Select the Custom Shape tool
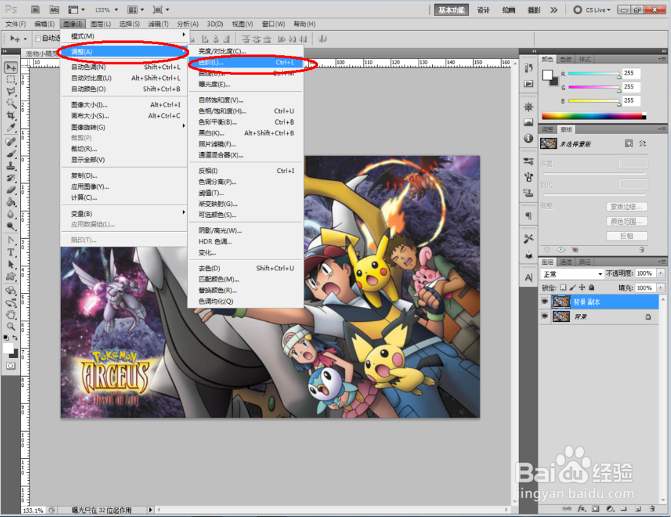This screenshot has height=517, width=671. (x=11, y=277)
